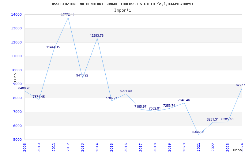This screenshot has width=245, height=153.
Task: Click the 2012 x-axis year label
Action: 68,147
